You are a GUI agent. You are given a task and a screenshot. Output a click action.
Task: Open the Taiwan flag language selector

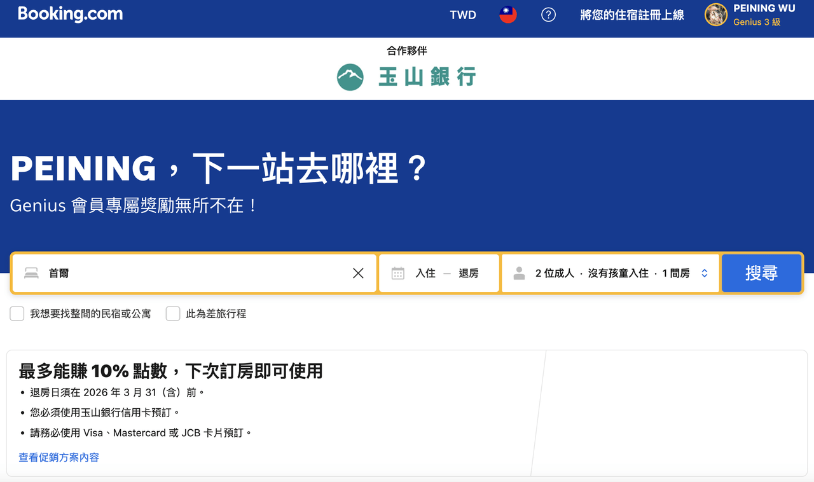[507, 15]
